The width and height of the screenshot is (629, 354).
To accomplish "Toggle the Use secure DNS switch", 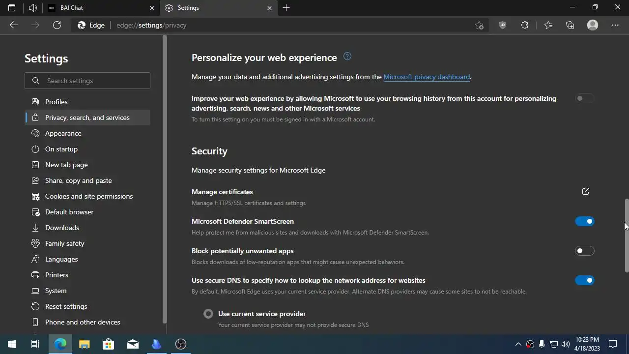I will point(584,280).
